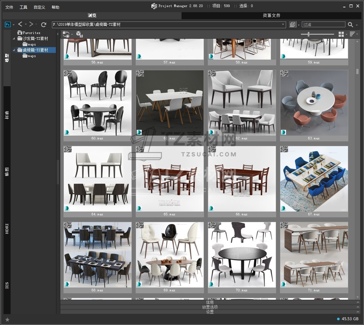Select the Favorites folder in tree
364x325 pixels.
click(31, 33)
